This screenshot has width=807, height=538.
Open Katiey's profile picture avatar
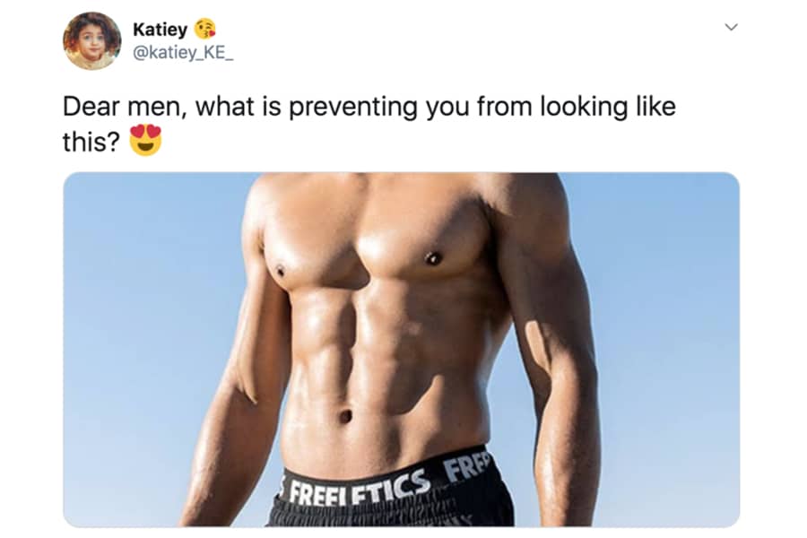pos(92,41)
